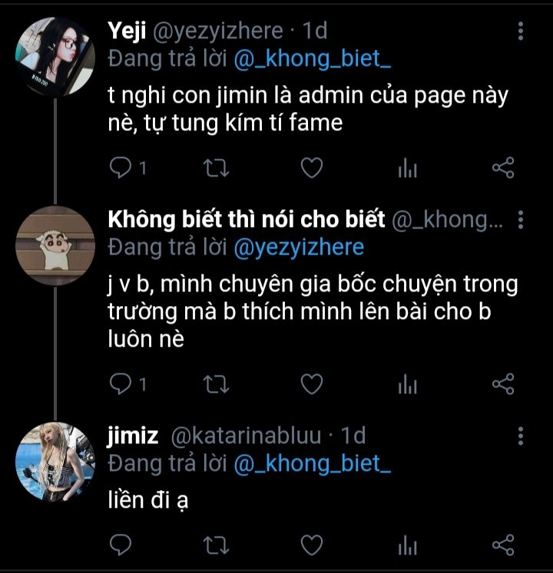Viewport: 553px width, 573px height.
Task: Open more options on jimiz's tweet
Action: coord(522,436)
